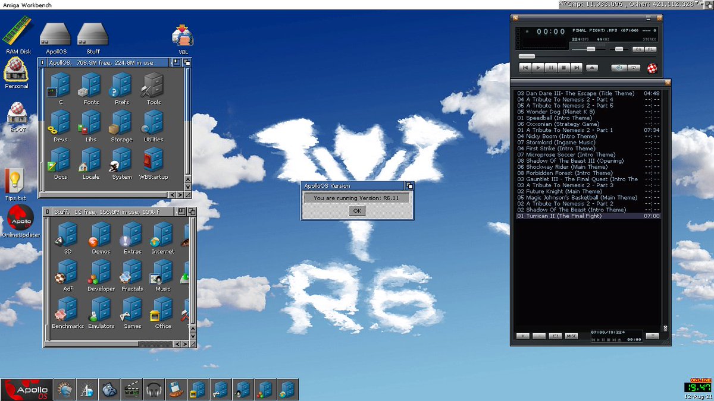Viewport: 714px width, 401px height.
Task: Open the MISC playlist menu button
Action: [x=571, y=336]
